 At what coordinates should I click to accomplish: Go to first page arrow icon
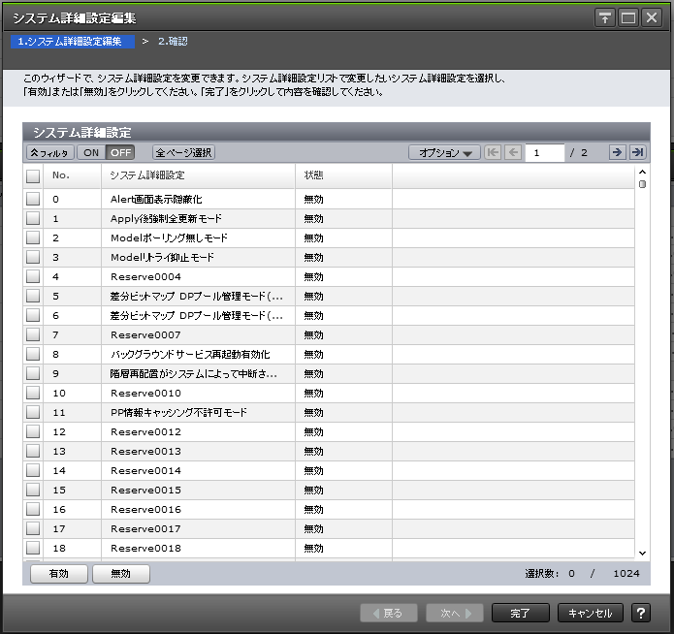point(493,152)
